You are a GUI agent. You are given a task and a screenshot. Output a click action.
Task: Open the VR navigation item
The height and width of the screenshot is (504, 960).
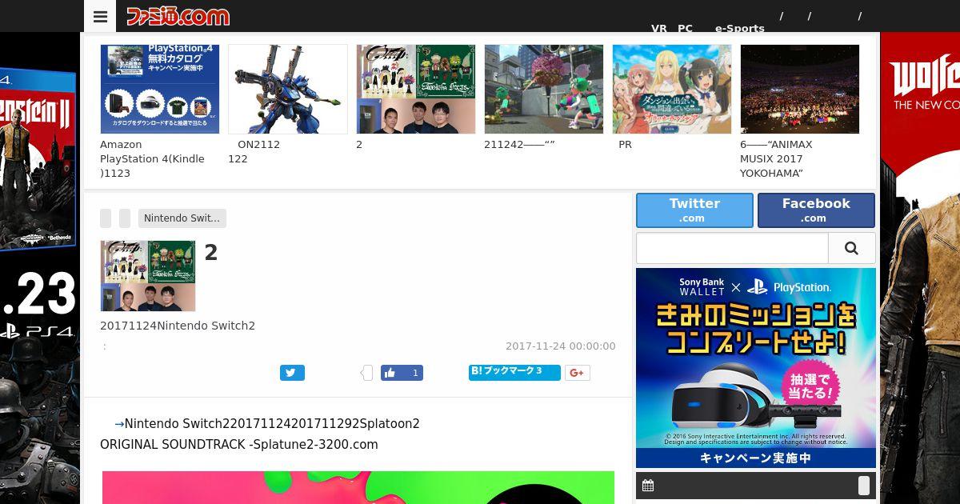(659, 28)
